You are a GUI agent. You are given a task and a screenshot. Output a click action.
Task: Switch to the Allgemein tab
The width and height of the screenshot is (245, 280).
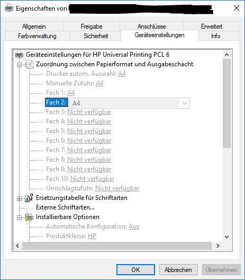point(34,27)
